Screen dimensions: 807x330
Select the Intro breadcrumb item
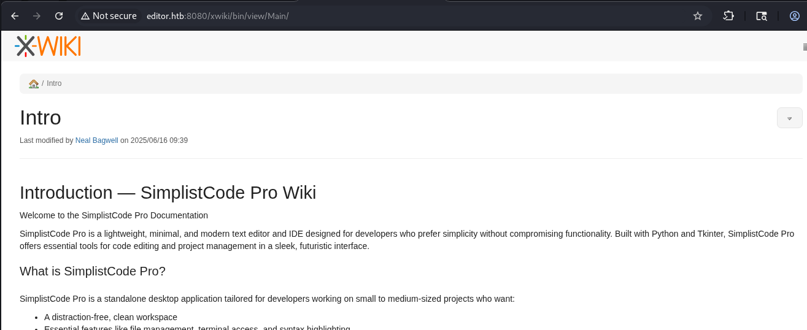tap(54, 83)
